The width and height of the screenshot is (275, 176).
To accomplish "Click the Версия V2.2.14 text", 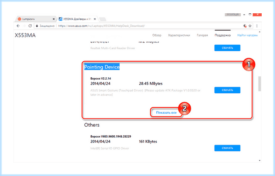I will [x=101, y=78].
